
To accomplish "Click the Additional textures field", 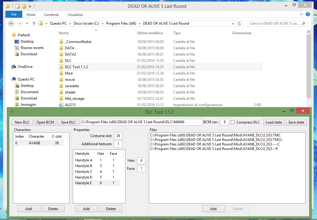I will click(x=118, y=144).
